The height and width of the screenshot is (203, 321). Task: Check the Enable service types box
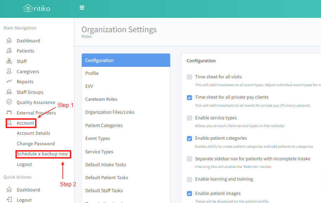point(189,118)
